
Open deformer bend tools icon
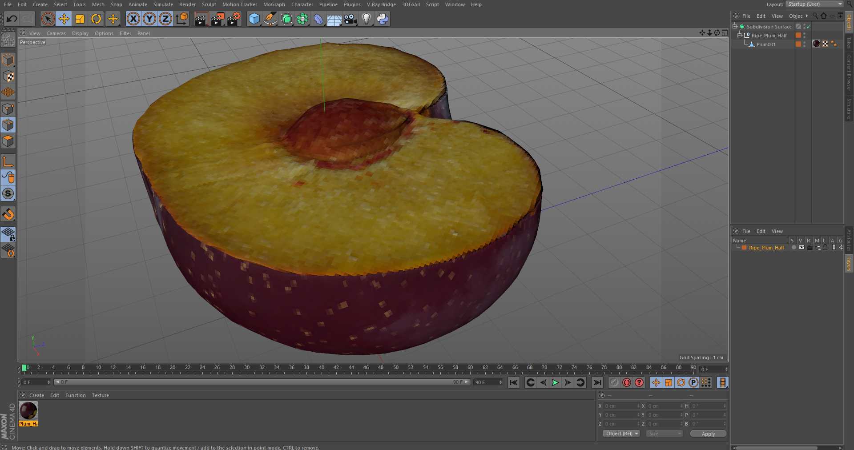pyautogui.click(x=318, y=19)
